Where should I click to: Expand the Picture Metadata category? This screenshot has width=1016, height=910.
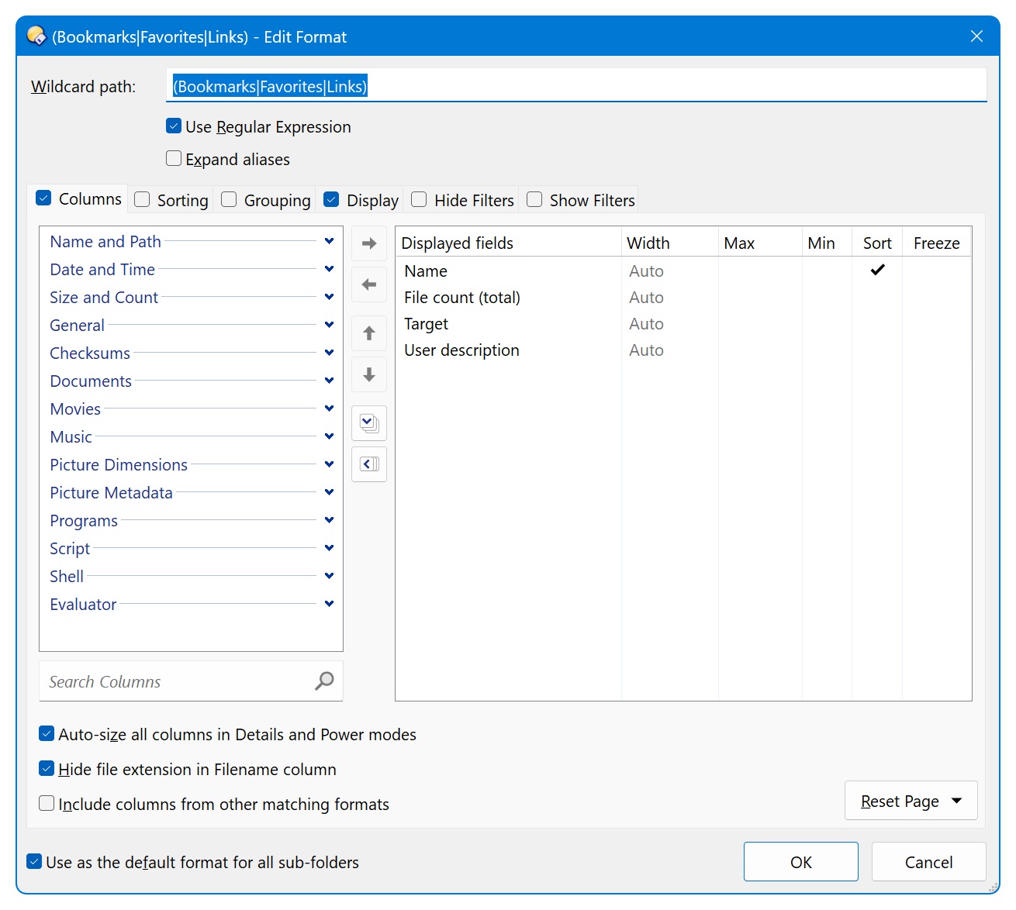[329, 491]
